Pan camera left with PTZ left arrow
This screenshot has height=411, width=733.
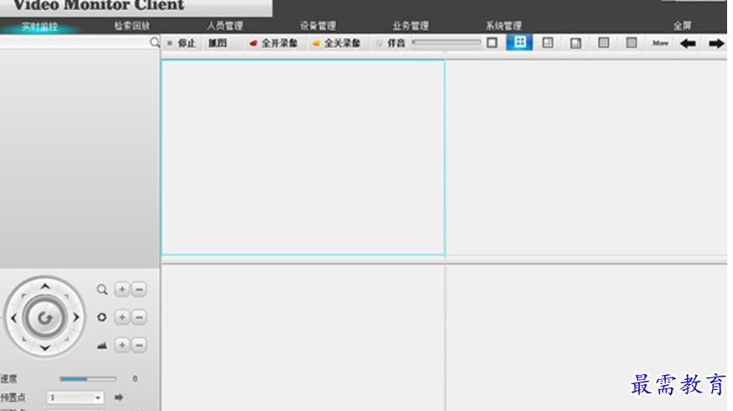tap(13, 318)
